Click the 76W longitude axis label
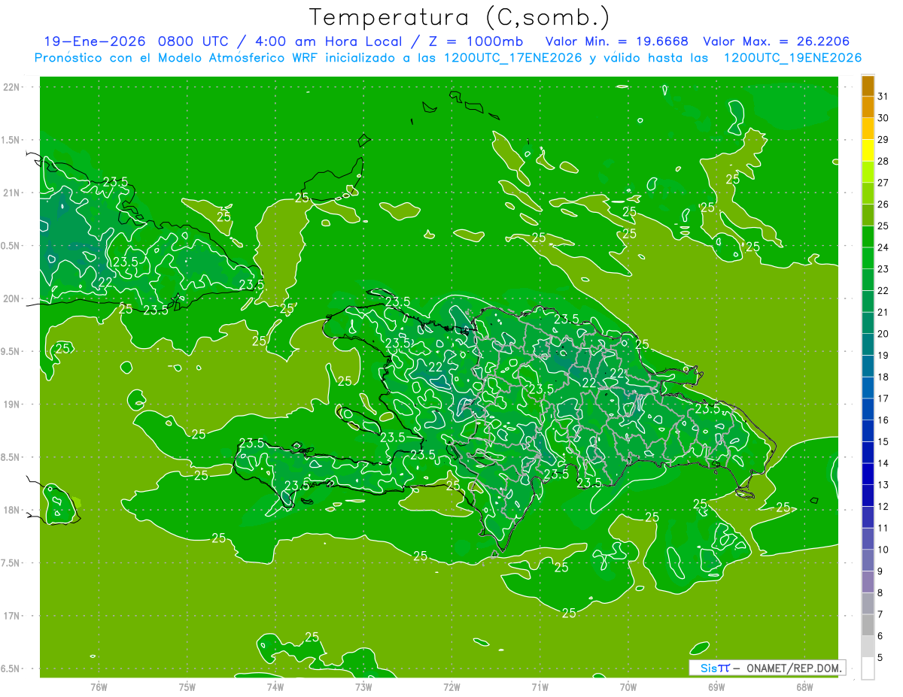Image resolution: width=903 pixels, height=697 pixels. click(x=99, y=687)
